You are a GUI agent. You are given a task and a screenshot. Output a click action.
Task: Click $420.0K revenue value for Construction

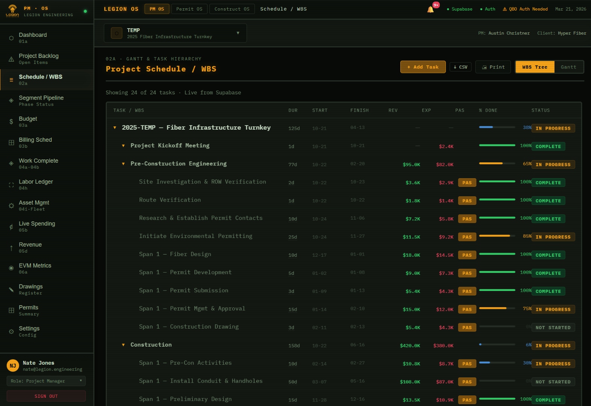coord(410,345)
